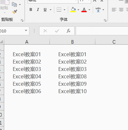The image size is (128, 130).
Task: Select cell Excel教案02 in column A
Action: [x=27, y=62]
